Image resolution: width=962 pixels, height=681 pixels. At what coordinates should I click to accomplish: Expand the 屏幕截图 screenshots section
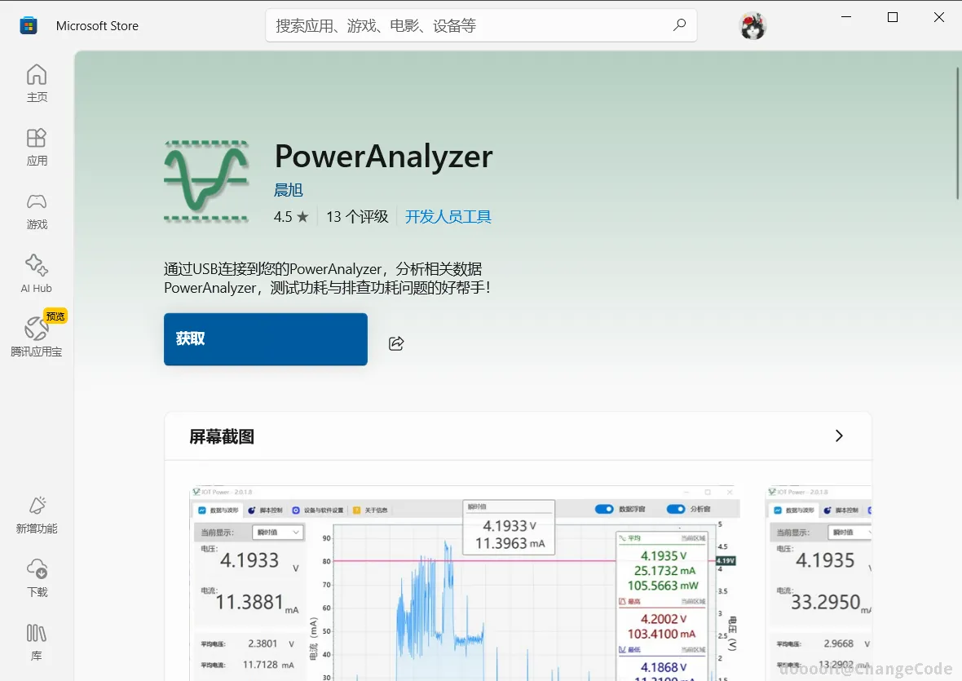pos(838,436)
